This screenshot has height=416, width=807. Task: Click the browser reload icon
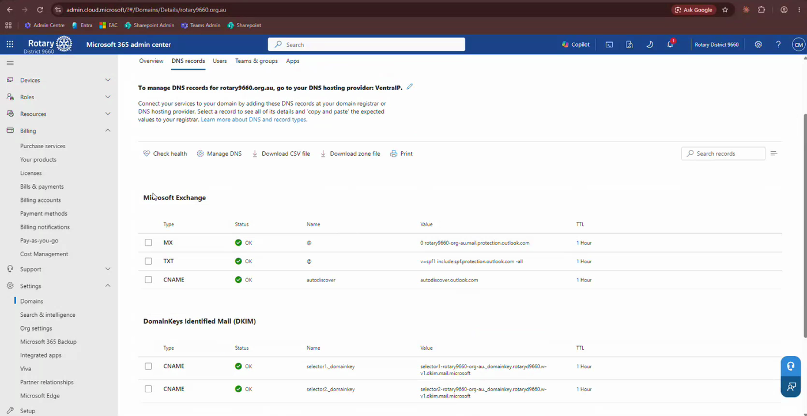click(x=40, y=10)
